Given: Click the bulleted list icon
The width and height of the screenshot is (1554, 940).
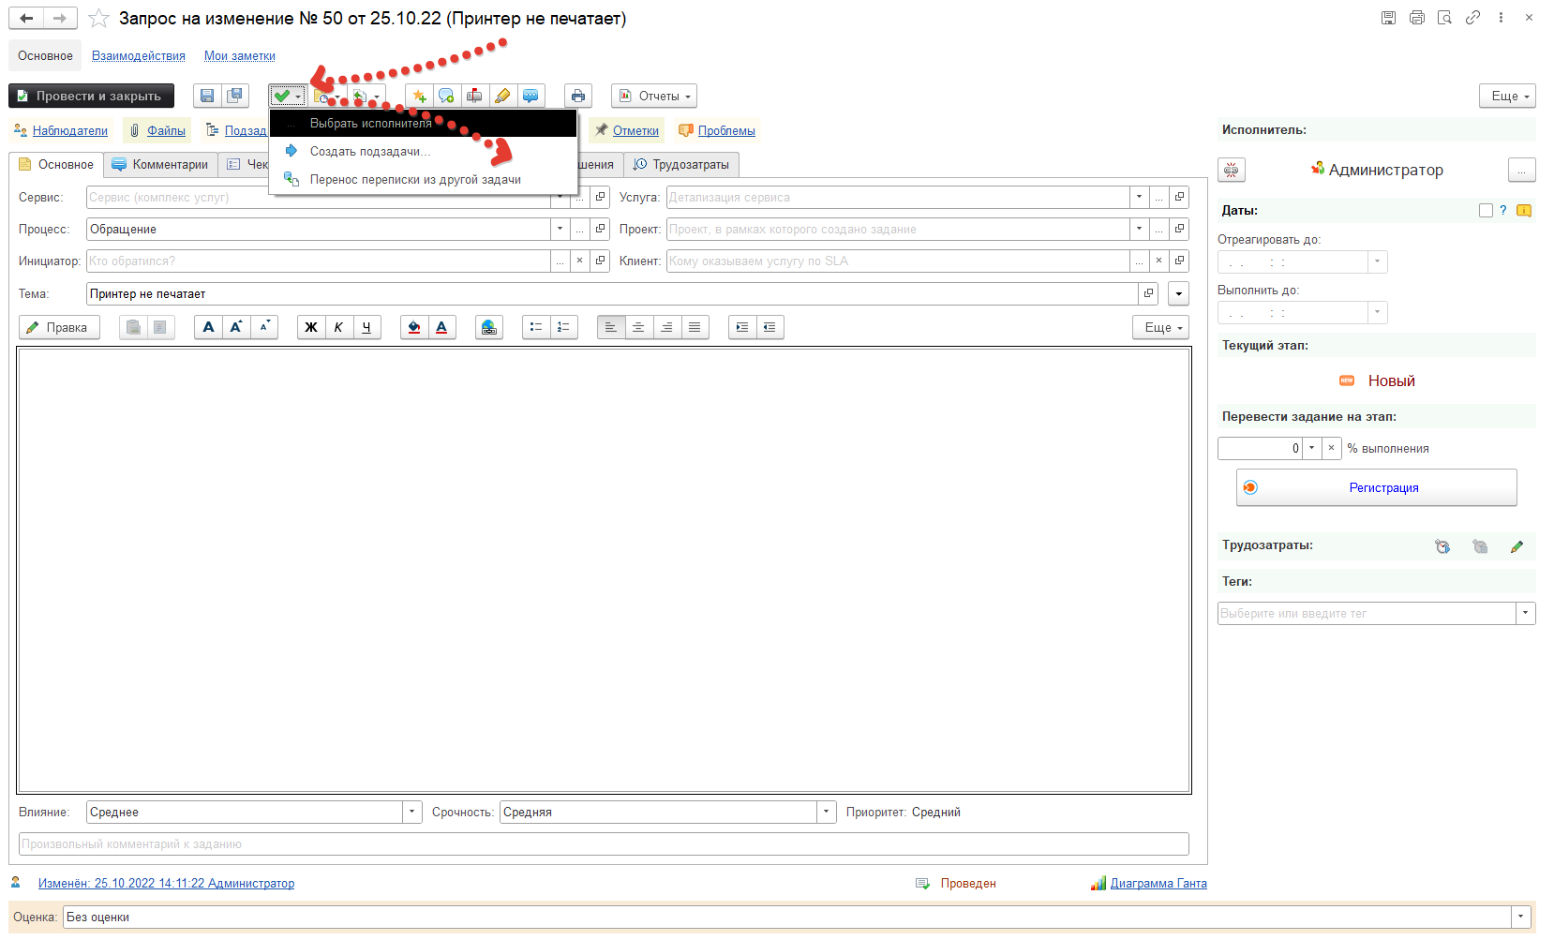Looking at the screenshot, I should (536, 327).
